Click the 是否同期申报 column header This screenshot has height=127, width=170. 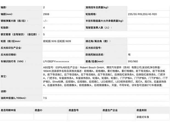[x=8, y=110]
